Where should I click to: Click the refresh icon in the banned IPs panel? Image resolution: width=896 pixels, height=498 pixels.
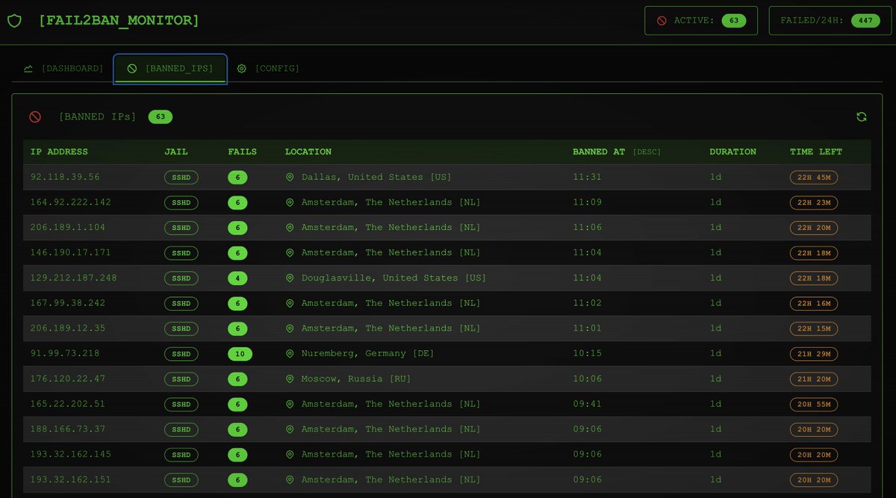[862, 116]
